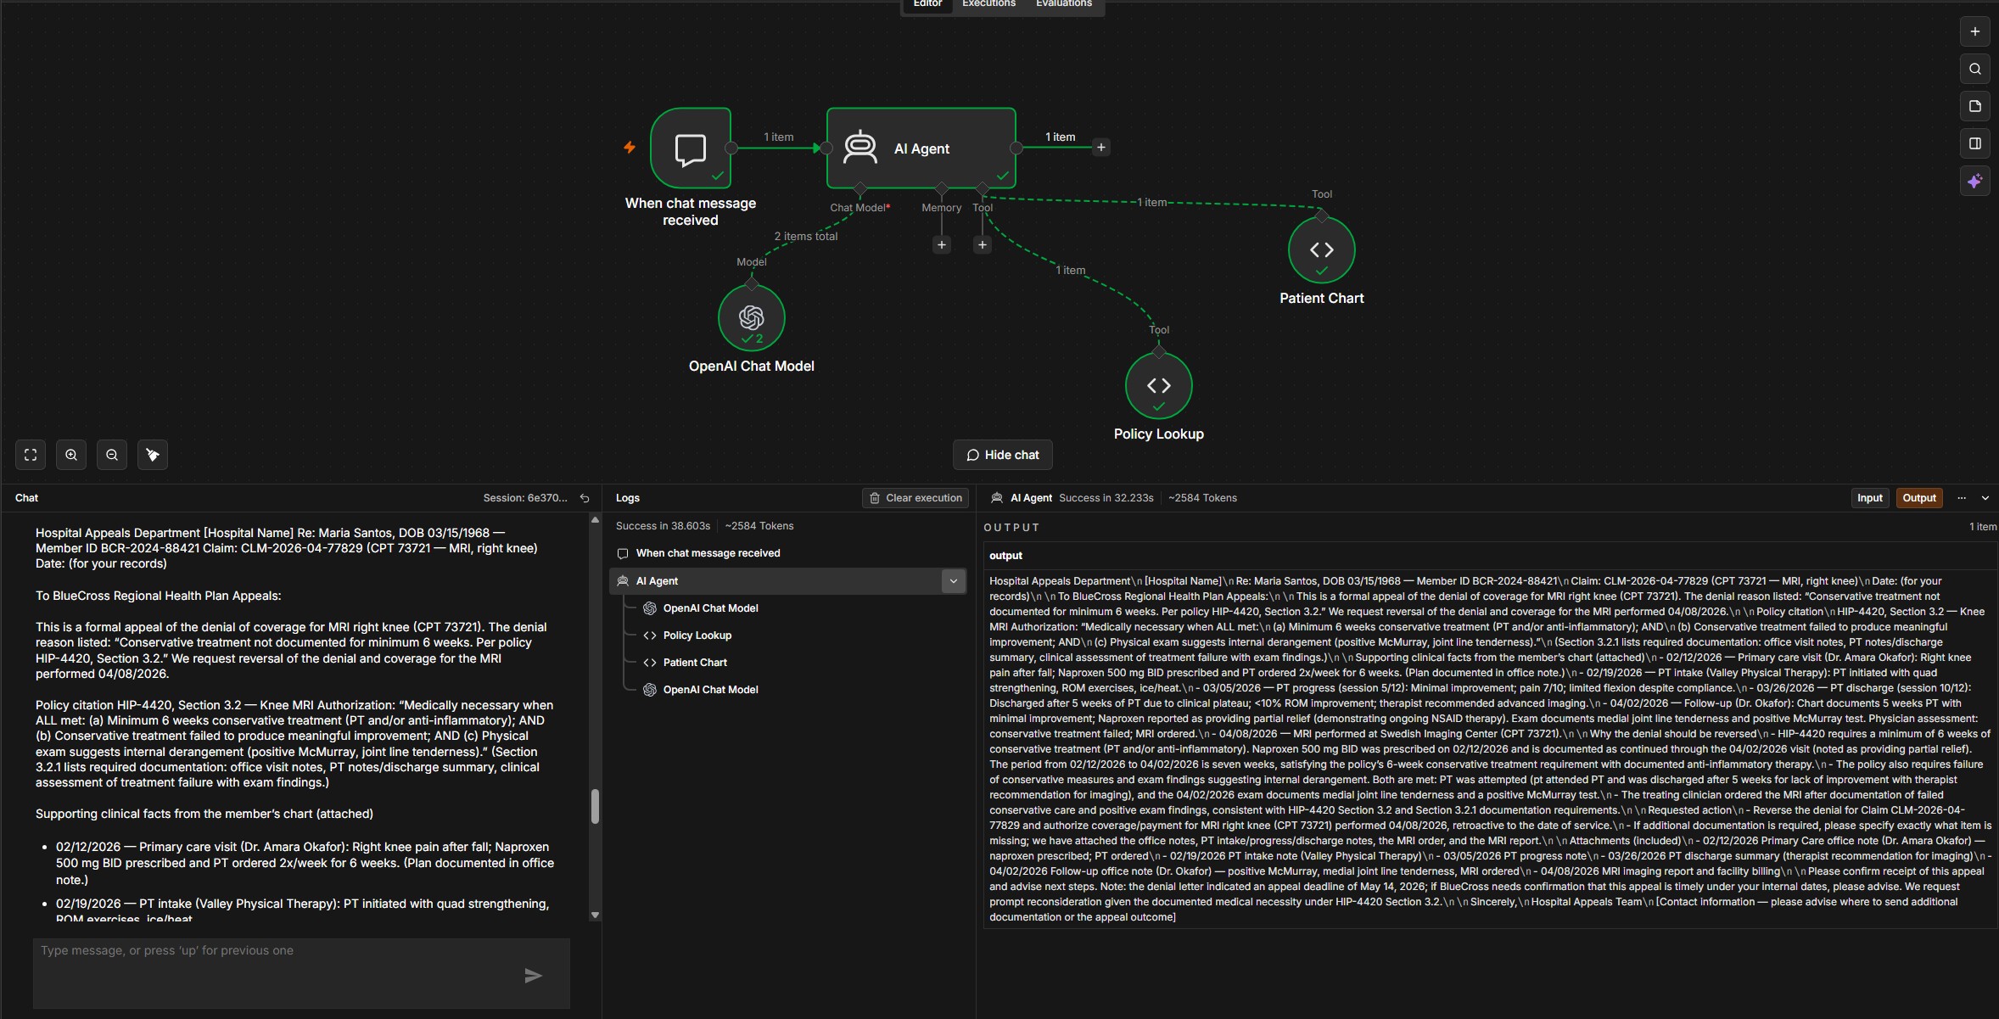Click the '~2584 Tokens' text in Logs
The width and height of the screenshot is (1999, 1019).
(x=759, y=526)
